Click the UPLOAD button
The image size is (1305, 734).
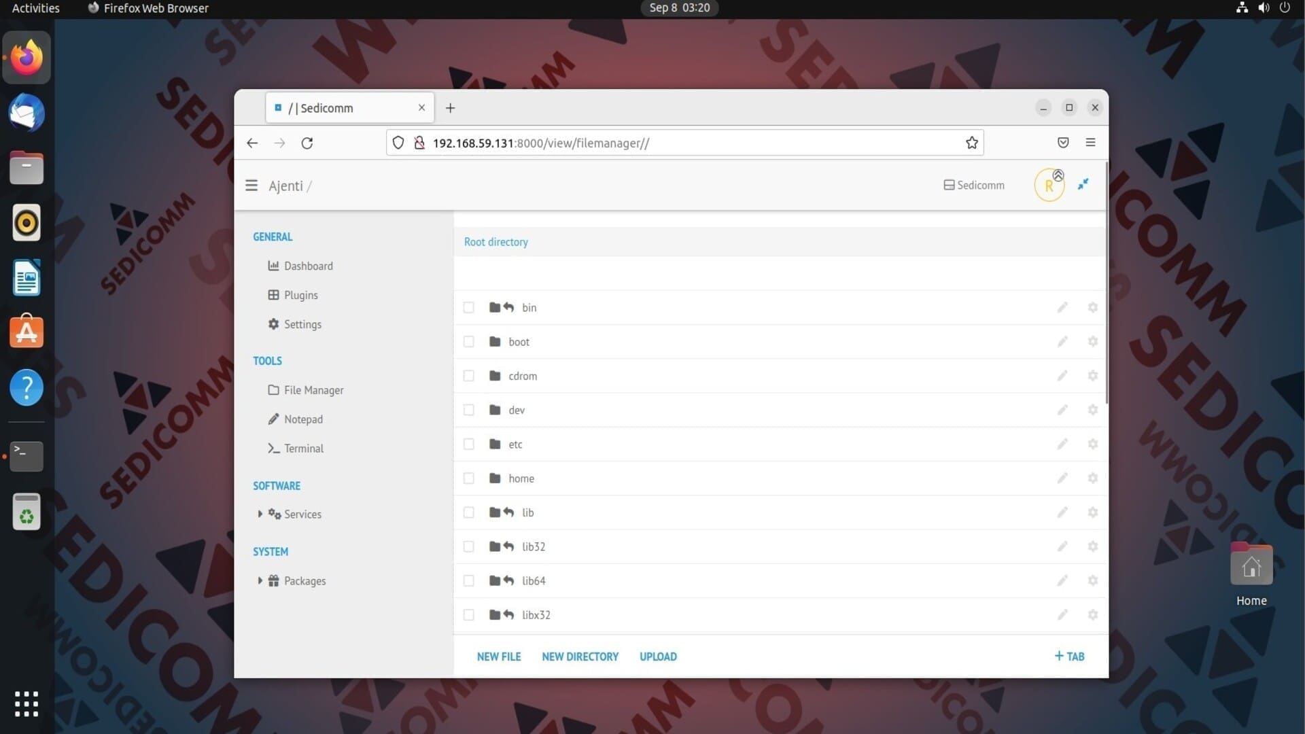click(x=658, y=657)
